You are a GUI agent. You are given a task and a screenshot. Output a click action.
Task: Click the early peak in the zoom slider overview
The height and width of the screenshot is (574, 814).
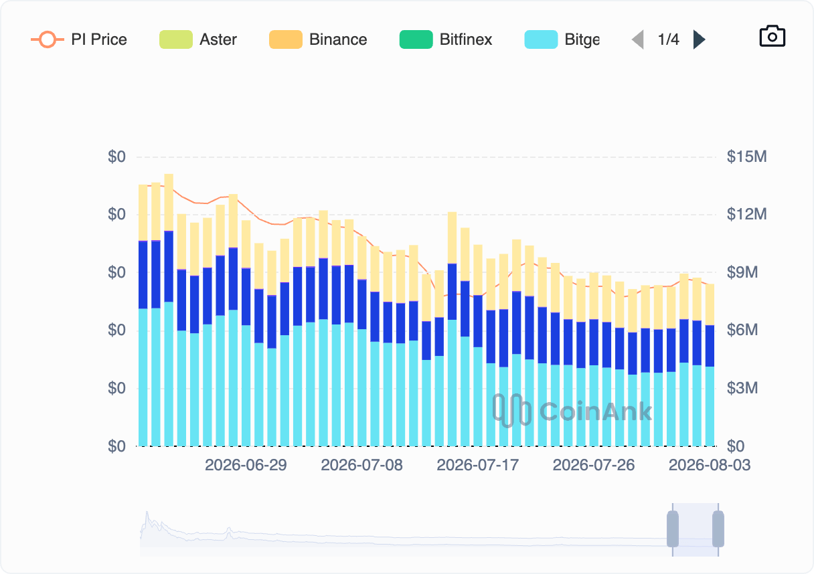coord(147,520)
